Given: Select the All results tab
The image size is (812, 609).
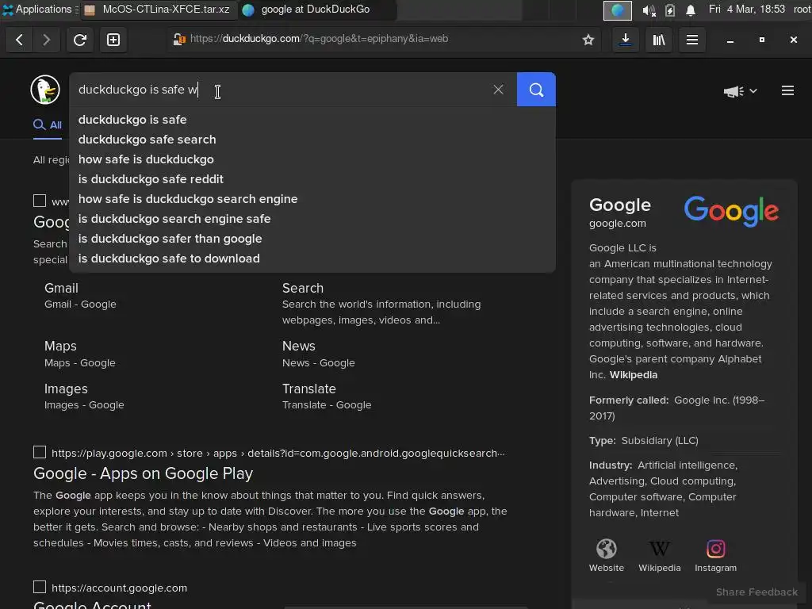Looking at the screenshot, I should coord(48,124).
